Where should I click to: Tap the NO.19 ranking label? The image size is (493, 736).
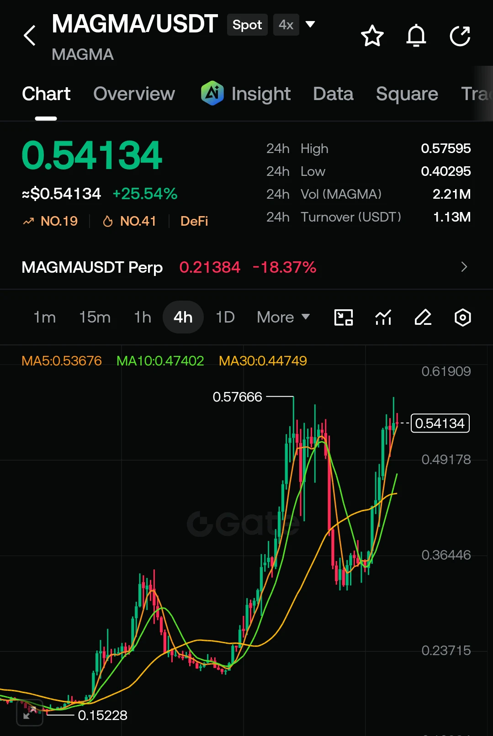pos(59,221)
